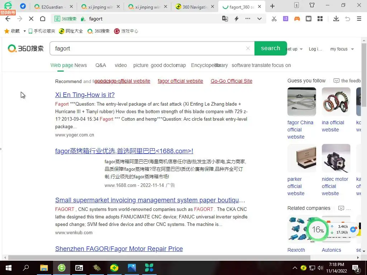Open the Photos app in taskbar
367x275 pixels.
point(132,268)
